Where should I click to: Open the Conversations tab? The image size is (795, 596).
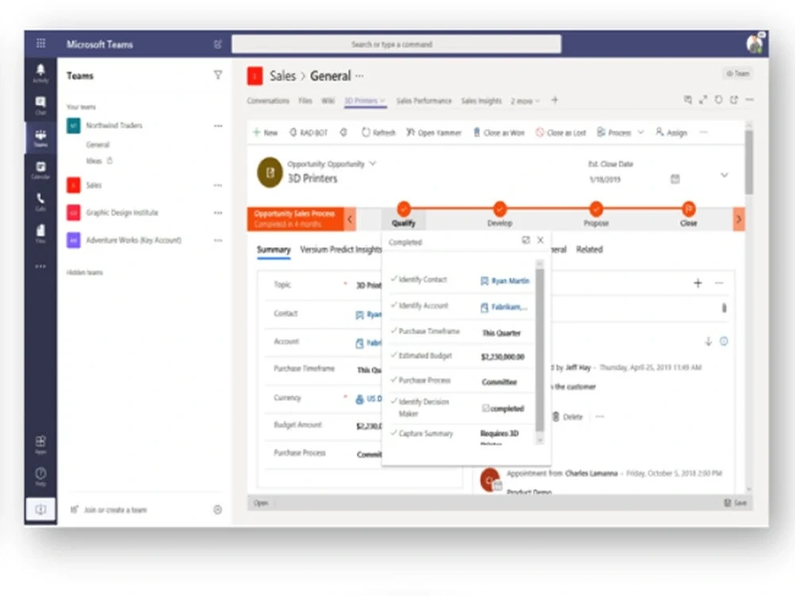[x=268, y=101]
